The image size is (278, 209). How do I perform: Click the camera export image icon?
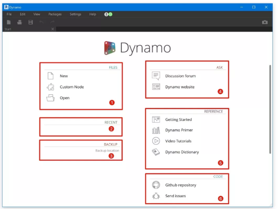265,22
